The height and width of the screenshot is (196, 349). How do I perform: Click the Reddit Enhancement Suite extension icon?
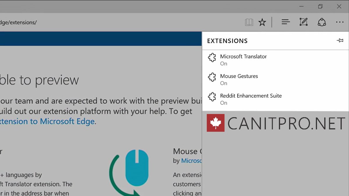click(x=212, y=97)
